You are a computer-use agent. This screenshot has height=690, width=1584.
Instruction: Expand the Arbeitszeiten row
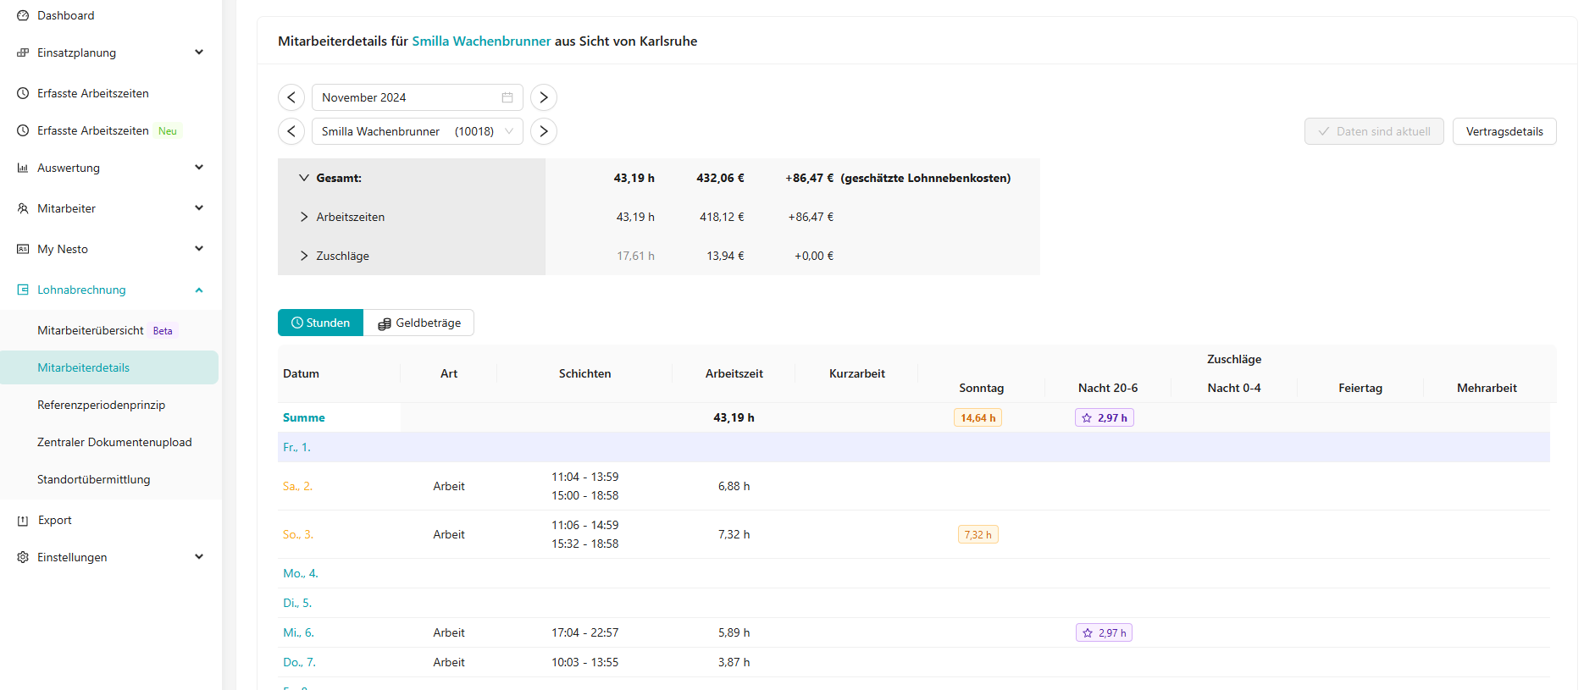[304, 217]
